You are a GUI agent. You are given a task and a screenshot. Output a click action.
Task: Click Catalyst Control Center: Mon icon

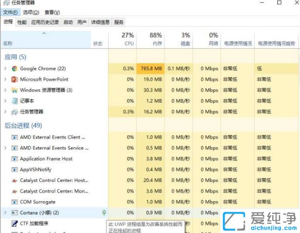15,191
